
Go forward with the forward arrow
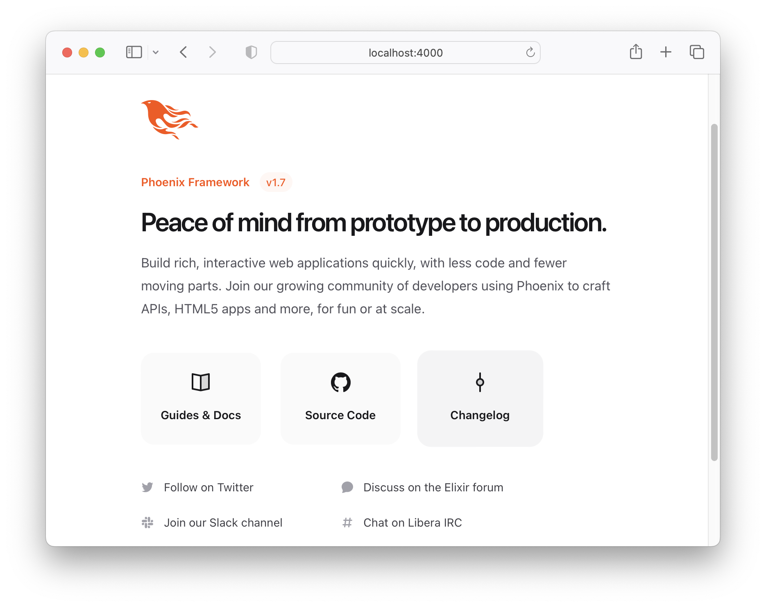pyautogui.click(x=212, y=52)
